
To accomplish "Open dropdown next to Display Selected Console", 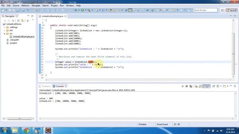I will point(221,86).
